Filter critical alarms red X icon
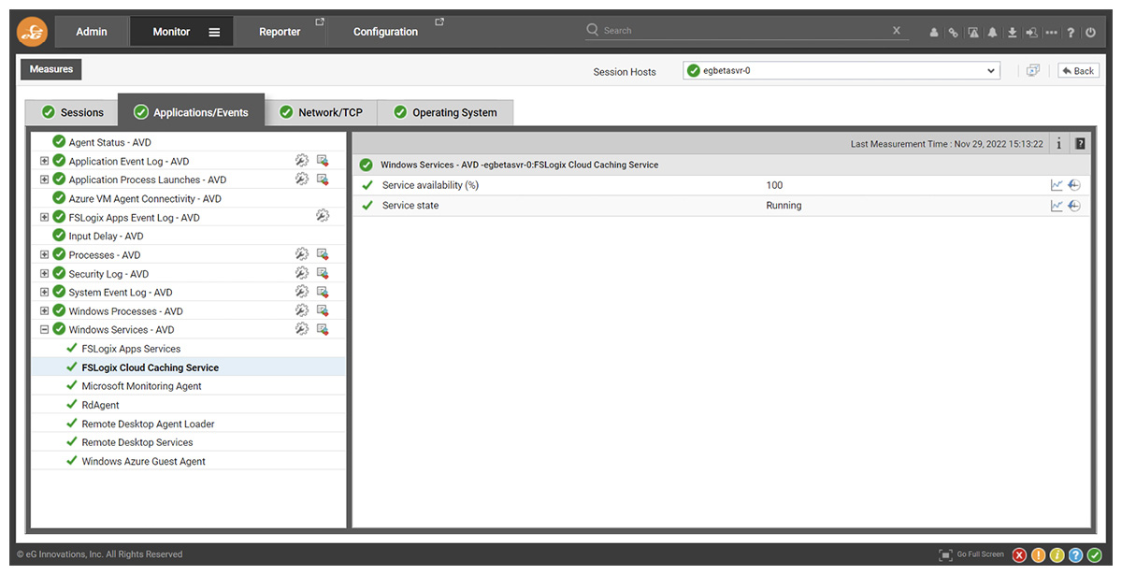Image resolution: width=1122 pixels, height=575 pixels. click(x=1019, y=555)
